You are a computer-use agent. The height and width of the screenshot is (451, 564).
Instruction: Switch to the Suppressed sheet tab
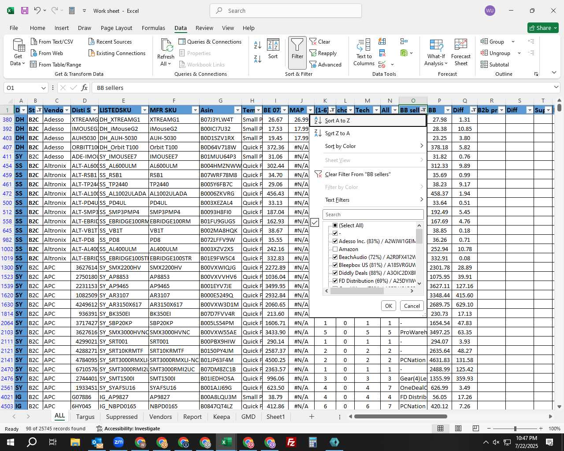[122, 417]
